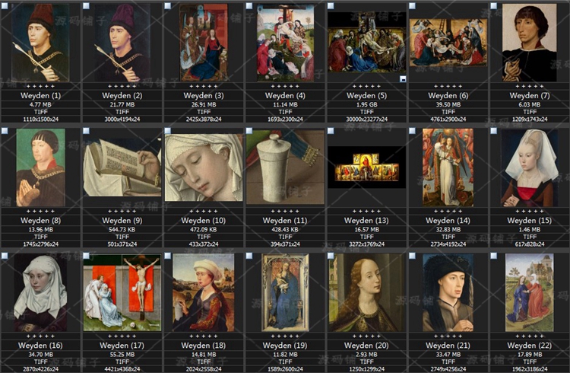Screen dimensions: 570x373
Task: Open the Weyden (13) altarpiece thumbnail
Action: coord(367,167)
